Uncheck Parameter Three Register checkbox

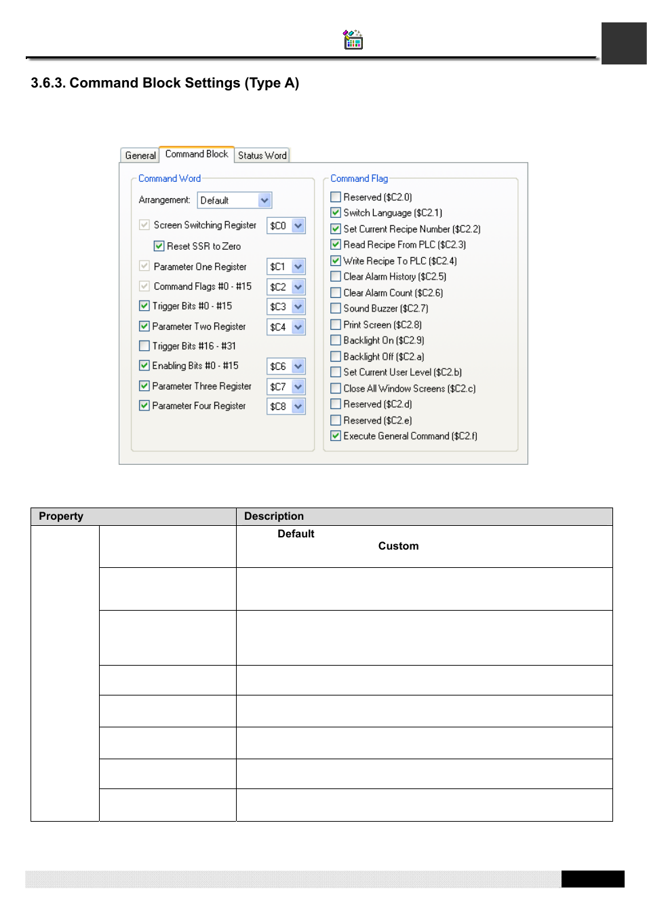pyautogui.click(x=144, y=386)
